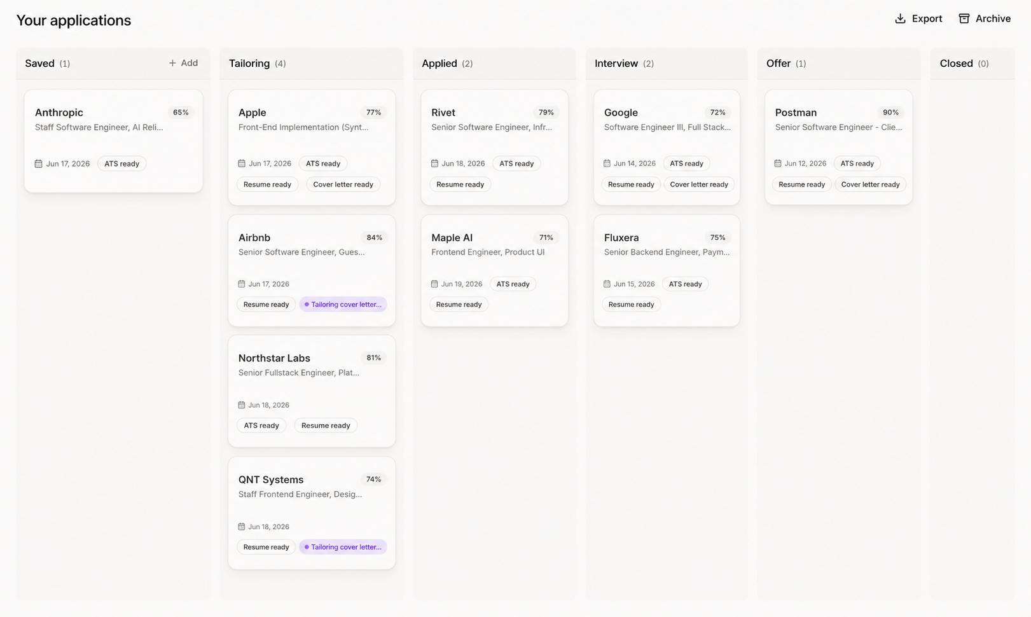Click QNT Systems' 74% match badge

[373, 480]
